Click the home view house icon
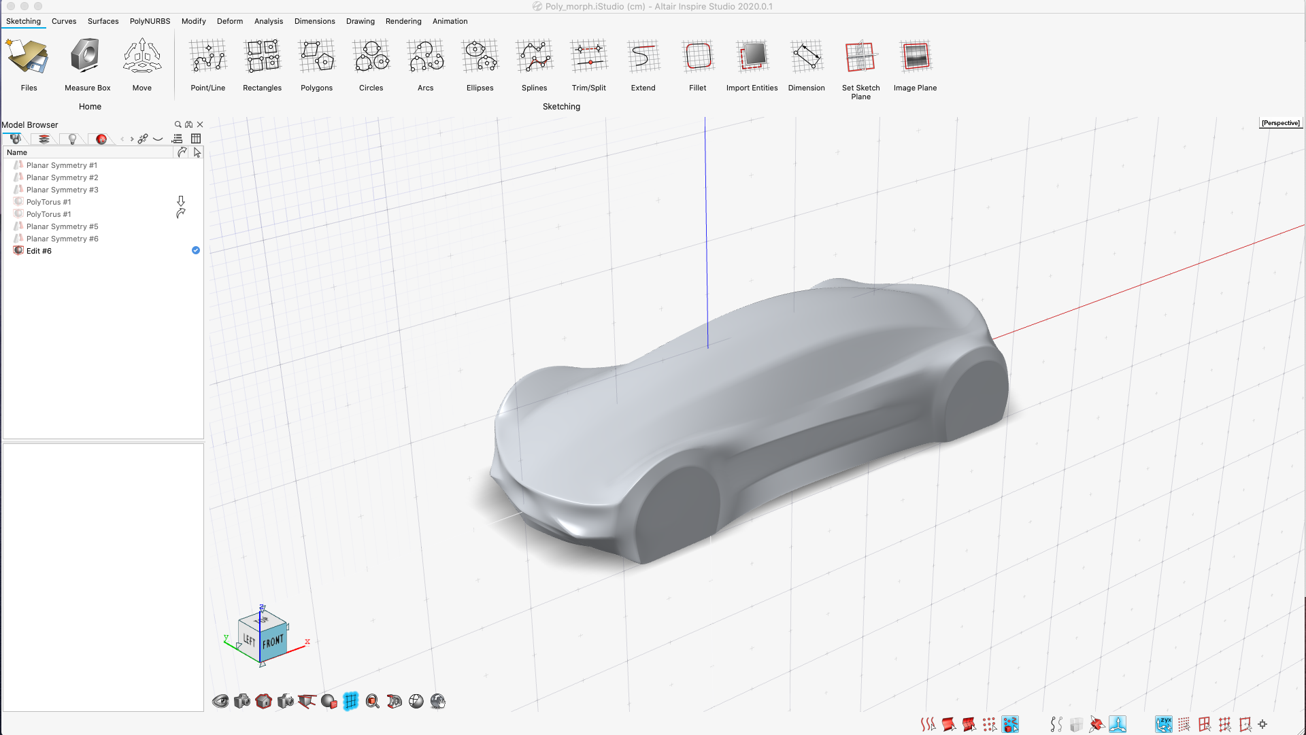Image resolution: width=1306 pixels, height=735 pixels. coord(264,701)
